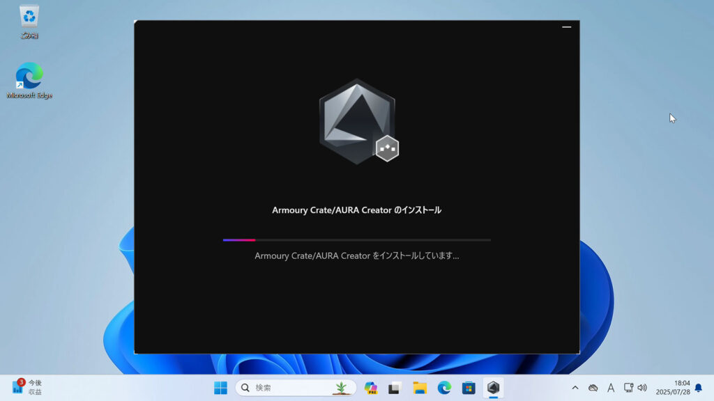Open network status tray icon
This screenshot has height=401, width=714.
click(628, 388)
